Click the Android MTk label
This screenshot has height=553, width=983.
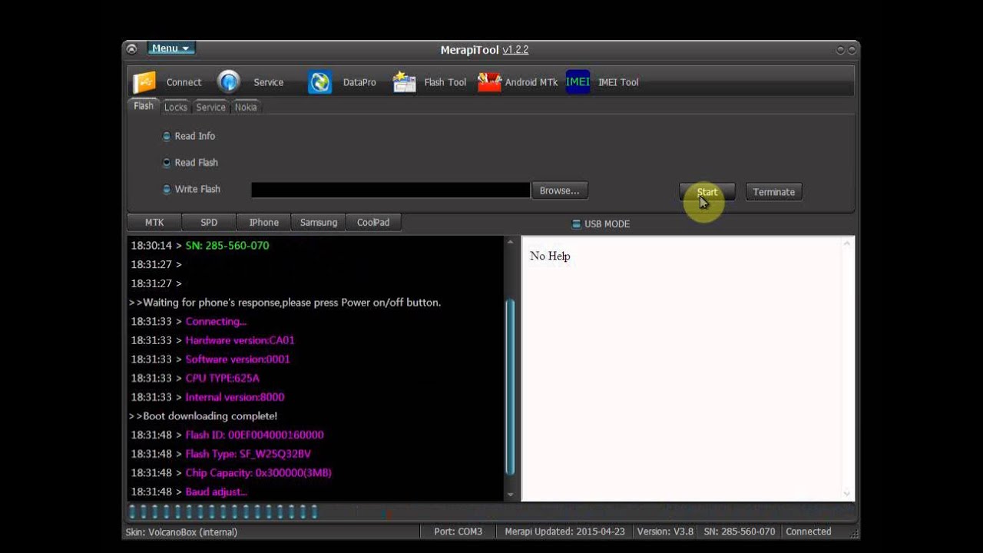pos(531,83)
